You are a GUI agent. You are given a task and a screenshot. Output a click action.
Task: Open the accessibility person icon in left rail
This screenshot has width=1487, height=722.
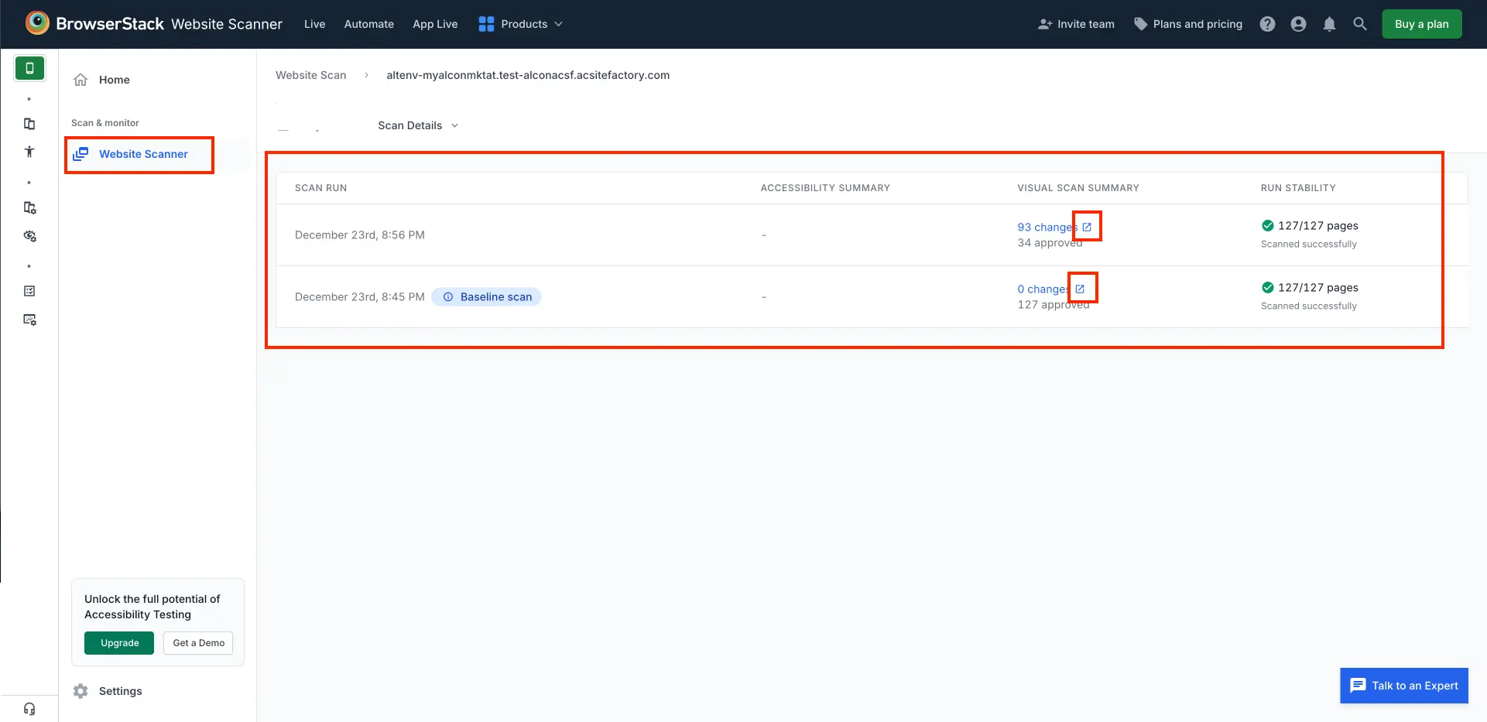point(29,152)
